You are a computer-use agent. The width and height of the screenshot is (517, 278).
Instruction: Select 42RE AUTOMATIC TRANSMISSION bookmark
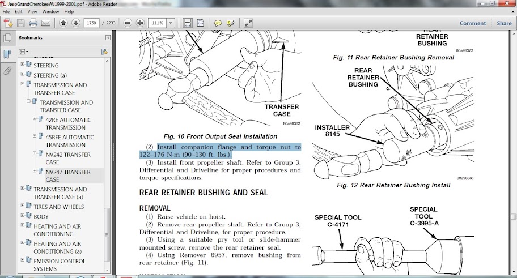click(x=68, y=123)
